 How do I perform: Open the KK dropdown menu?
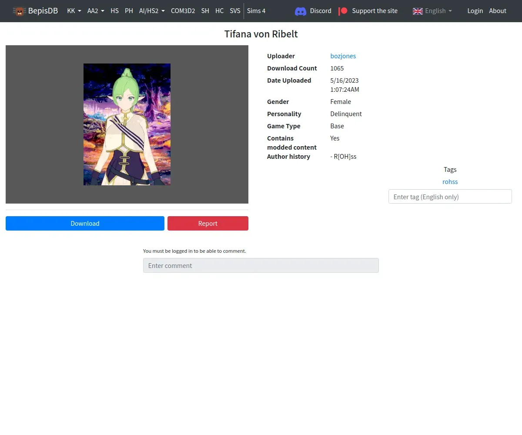tap(74, 11)
